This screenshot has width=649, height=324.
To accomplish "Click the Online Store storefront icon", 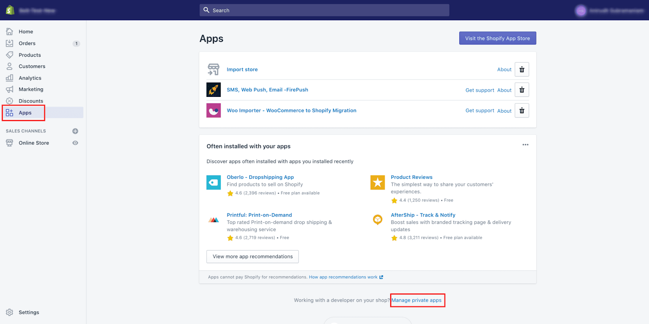I will (x=9, y=143).
